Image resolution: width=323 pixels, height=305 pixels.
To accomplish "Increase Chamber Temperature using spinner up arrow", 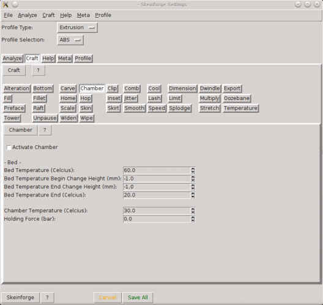I will tap(193, 209).
